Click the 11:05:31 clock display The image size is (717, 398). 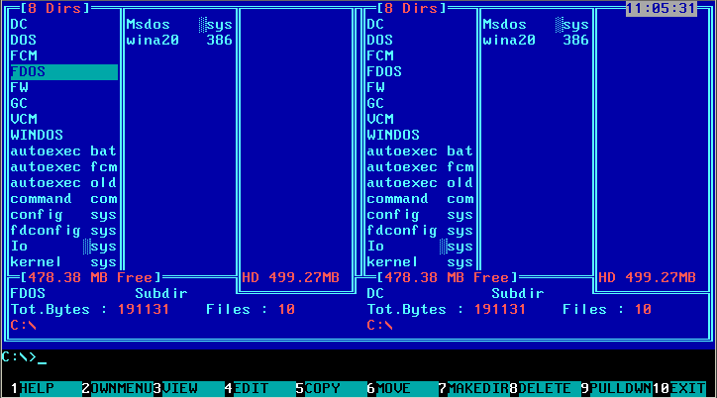click(x=662, y=8)
